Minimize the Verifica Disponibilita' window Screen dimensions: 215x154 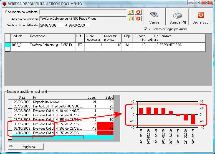(x=191, y=3)
